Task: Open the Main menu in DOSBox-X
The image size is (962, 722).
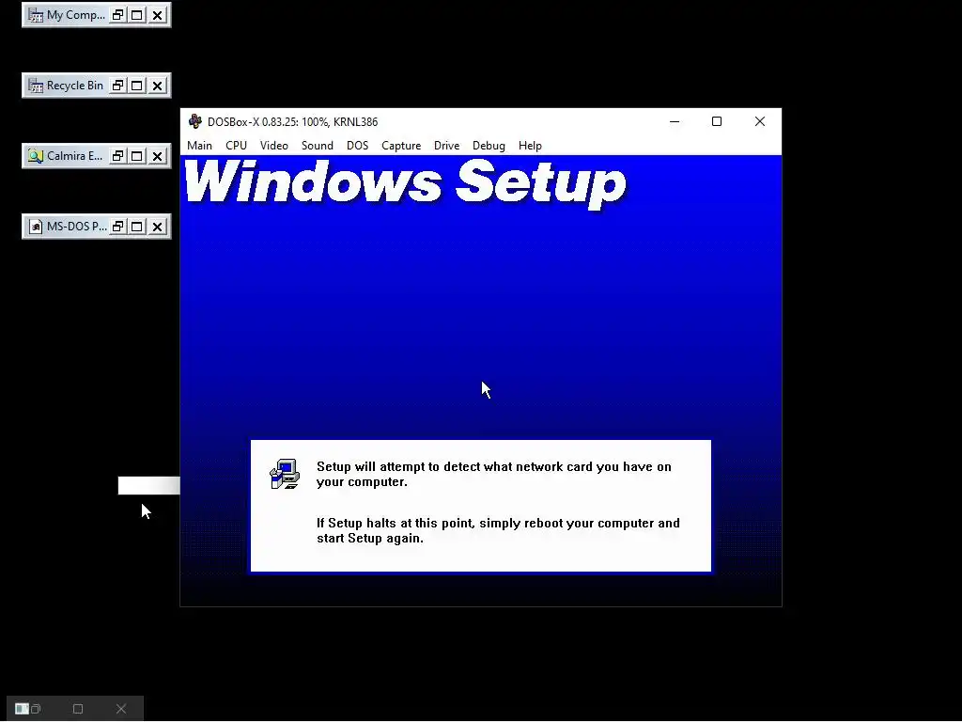Action: (199, 146)
